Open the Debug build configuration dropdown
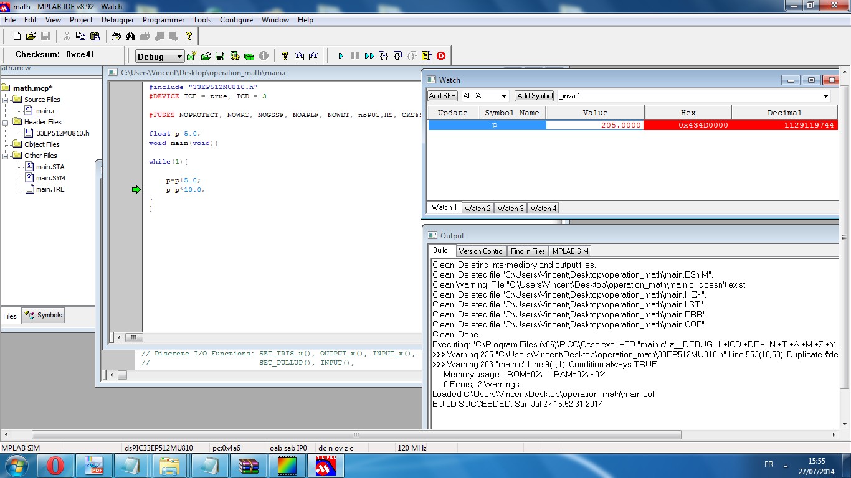 pos(179,57)
